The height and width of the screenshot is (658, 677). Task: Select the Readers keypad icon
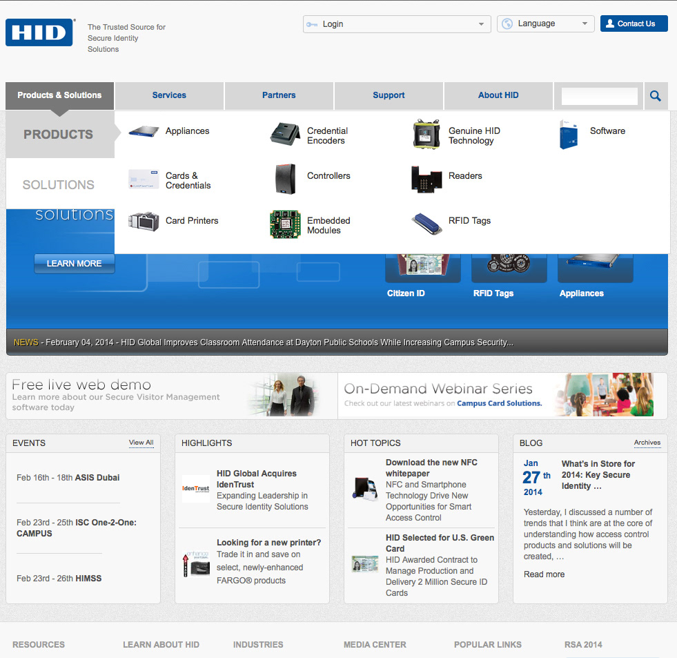point(426,179)
